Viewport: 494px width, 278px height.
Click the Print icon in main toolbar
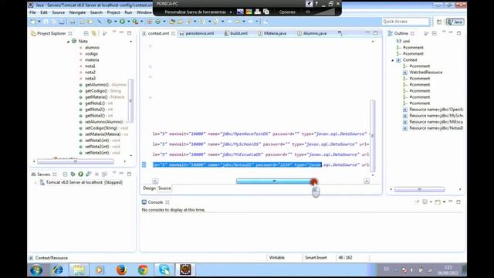click(x=73, y=22)
